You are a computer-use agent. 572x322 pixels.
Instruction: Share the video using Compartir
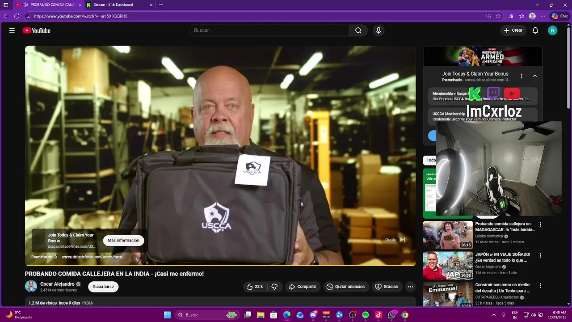coord(303,287)
